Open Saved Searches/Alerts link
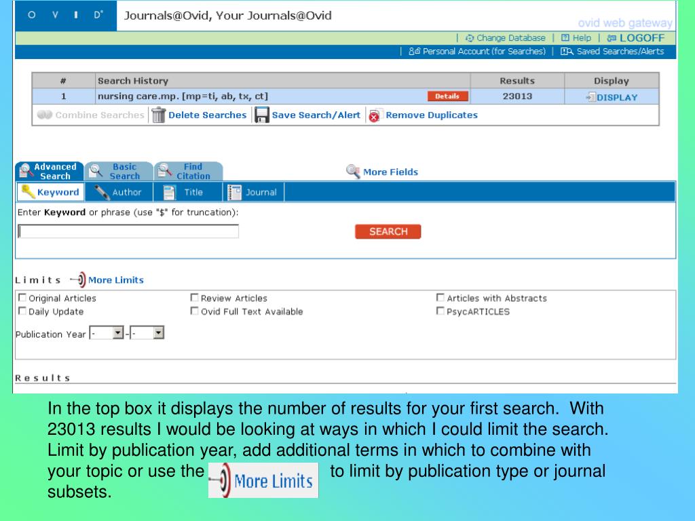Viewport: 695px width, 521px height. [x=620, y=52]
